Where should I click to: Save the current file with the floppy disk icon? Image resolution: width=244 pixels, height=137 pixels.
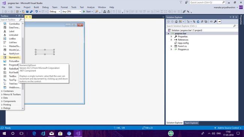pos(27,12)
